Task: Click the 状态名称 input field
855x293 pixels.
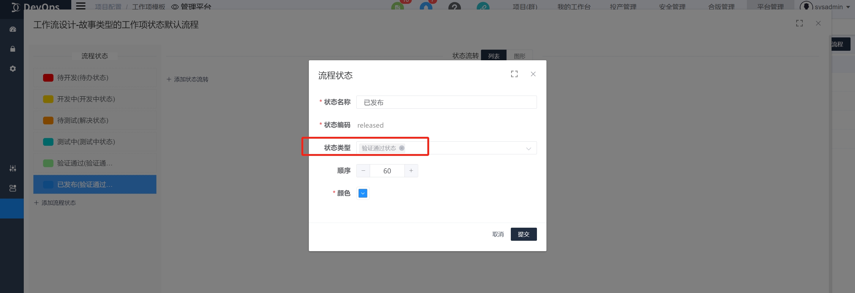Action: [446, 102]
